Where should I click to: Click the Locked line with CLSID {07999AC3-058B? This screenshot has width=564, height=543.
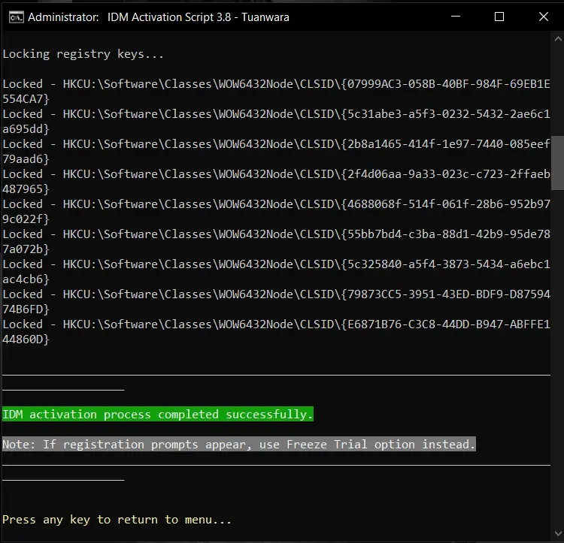point(276,84)
